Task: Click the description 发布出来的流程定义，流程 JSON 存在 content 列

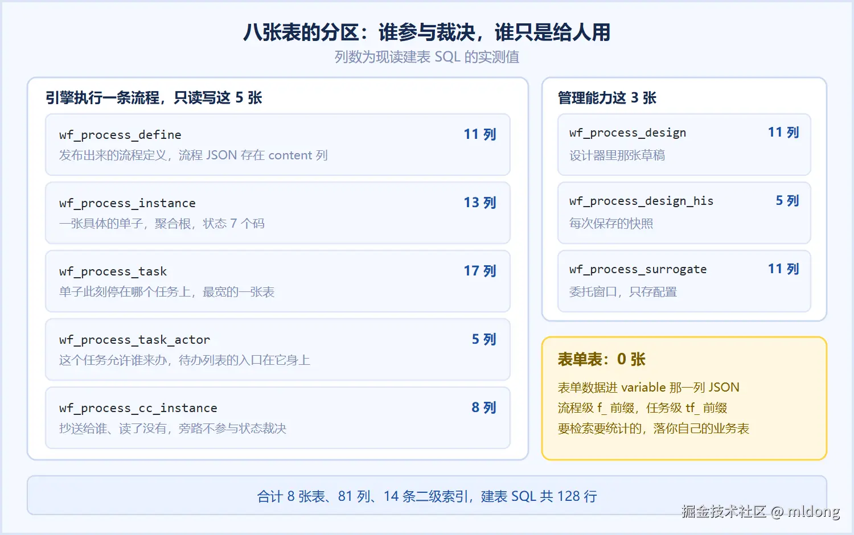Action: pos(194,155)
